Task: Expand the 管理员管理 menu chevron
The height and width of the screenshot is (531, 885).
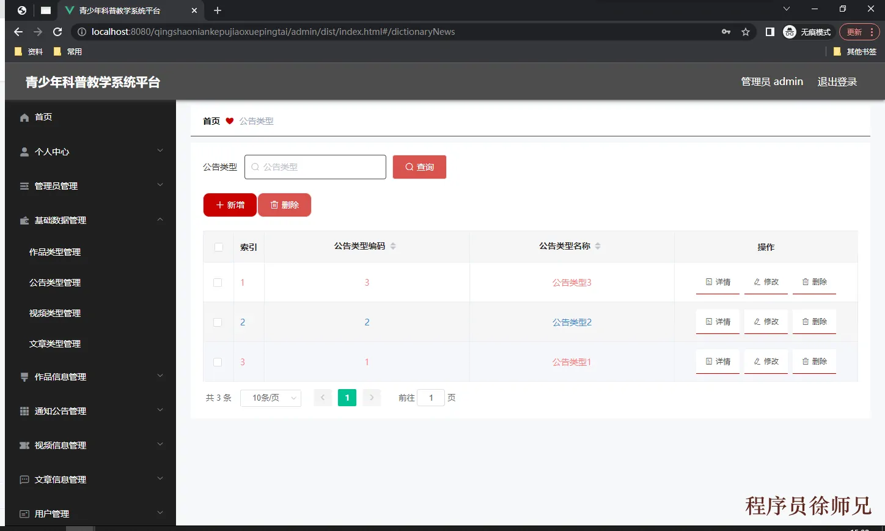Action: pos(160,185)
